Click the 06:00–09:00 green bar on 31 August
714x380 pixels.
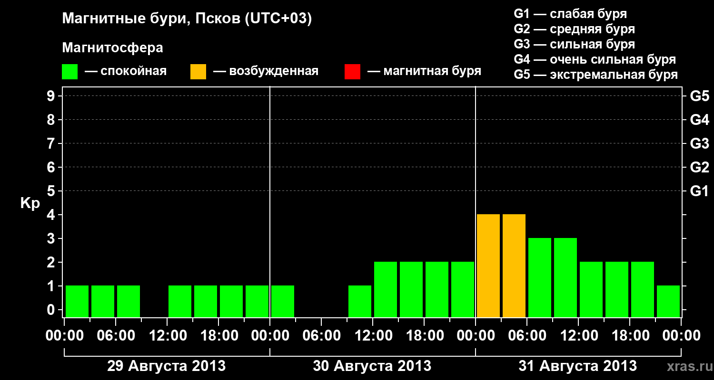tap(540, 277)
